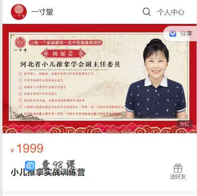The width and height of the screenshot is (197, 196).
Task: Click the instructor's portrait photo
Action: point(155,78)
